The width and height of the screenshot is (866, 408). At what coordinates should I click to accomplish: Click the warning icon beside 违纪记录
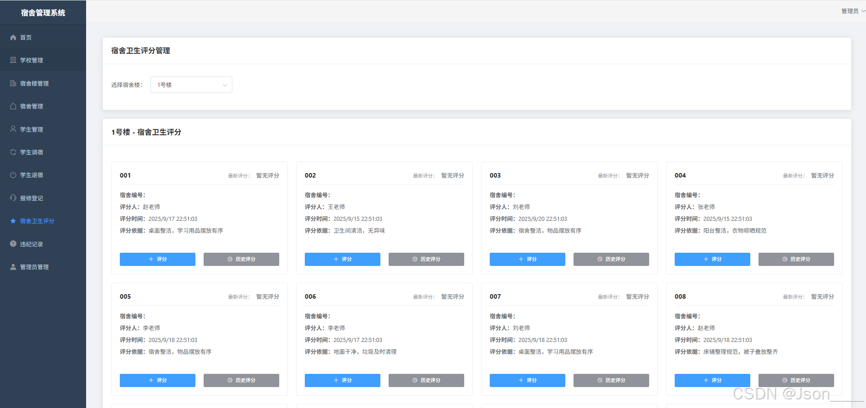click(13, 244)
